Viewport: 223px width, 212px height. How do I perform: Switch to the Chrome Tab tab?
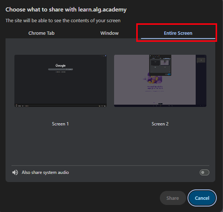point(41,33)
